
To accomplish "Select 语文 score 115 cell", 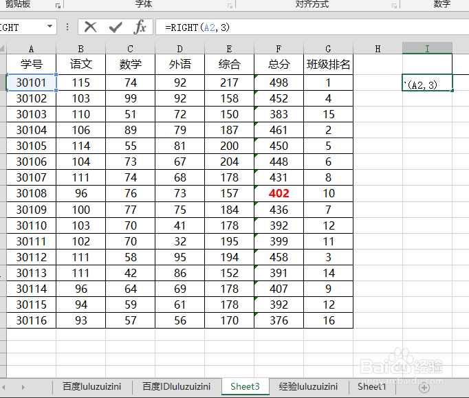I will point(80,82).
